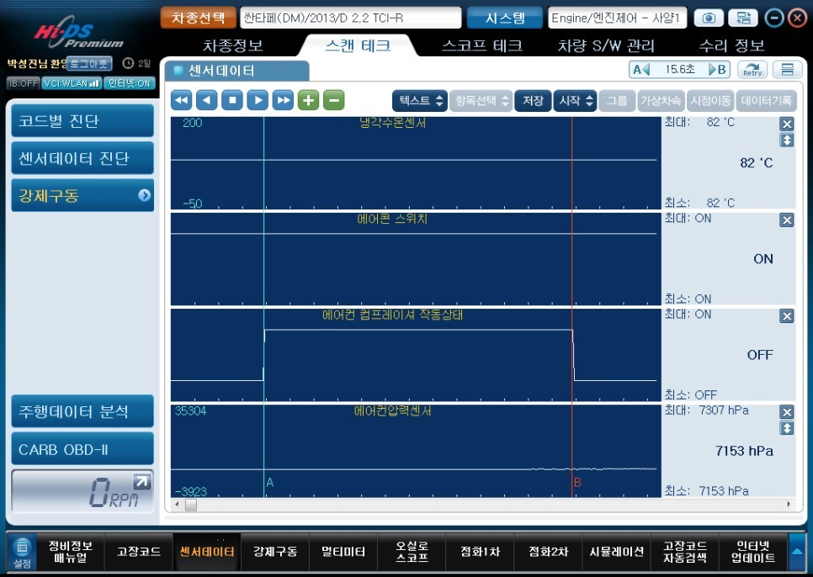Expand the RPM gauge popout arrow
Viewport: 813px width, 577px height.
point(141,482)
